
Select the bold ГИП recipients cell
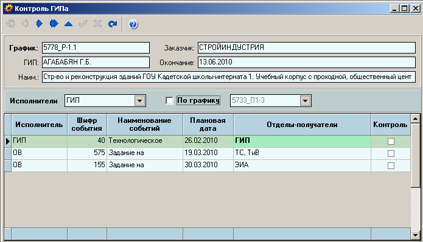[x=302, y=141]
